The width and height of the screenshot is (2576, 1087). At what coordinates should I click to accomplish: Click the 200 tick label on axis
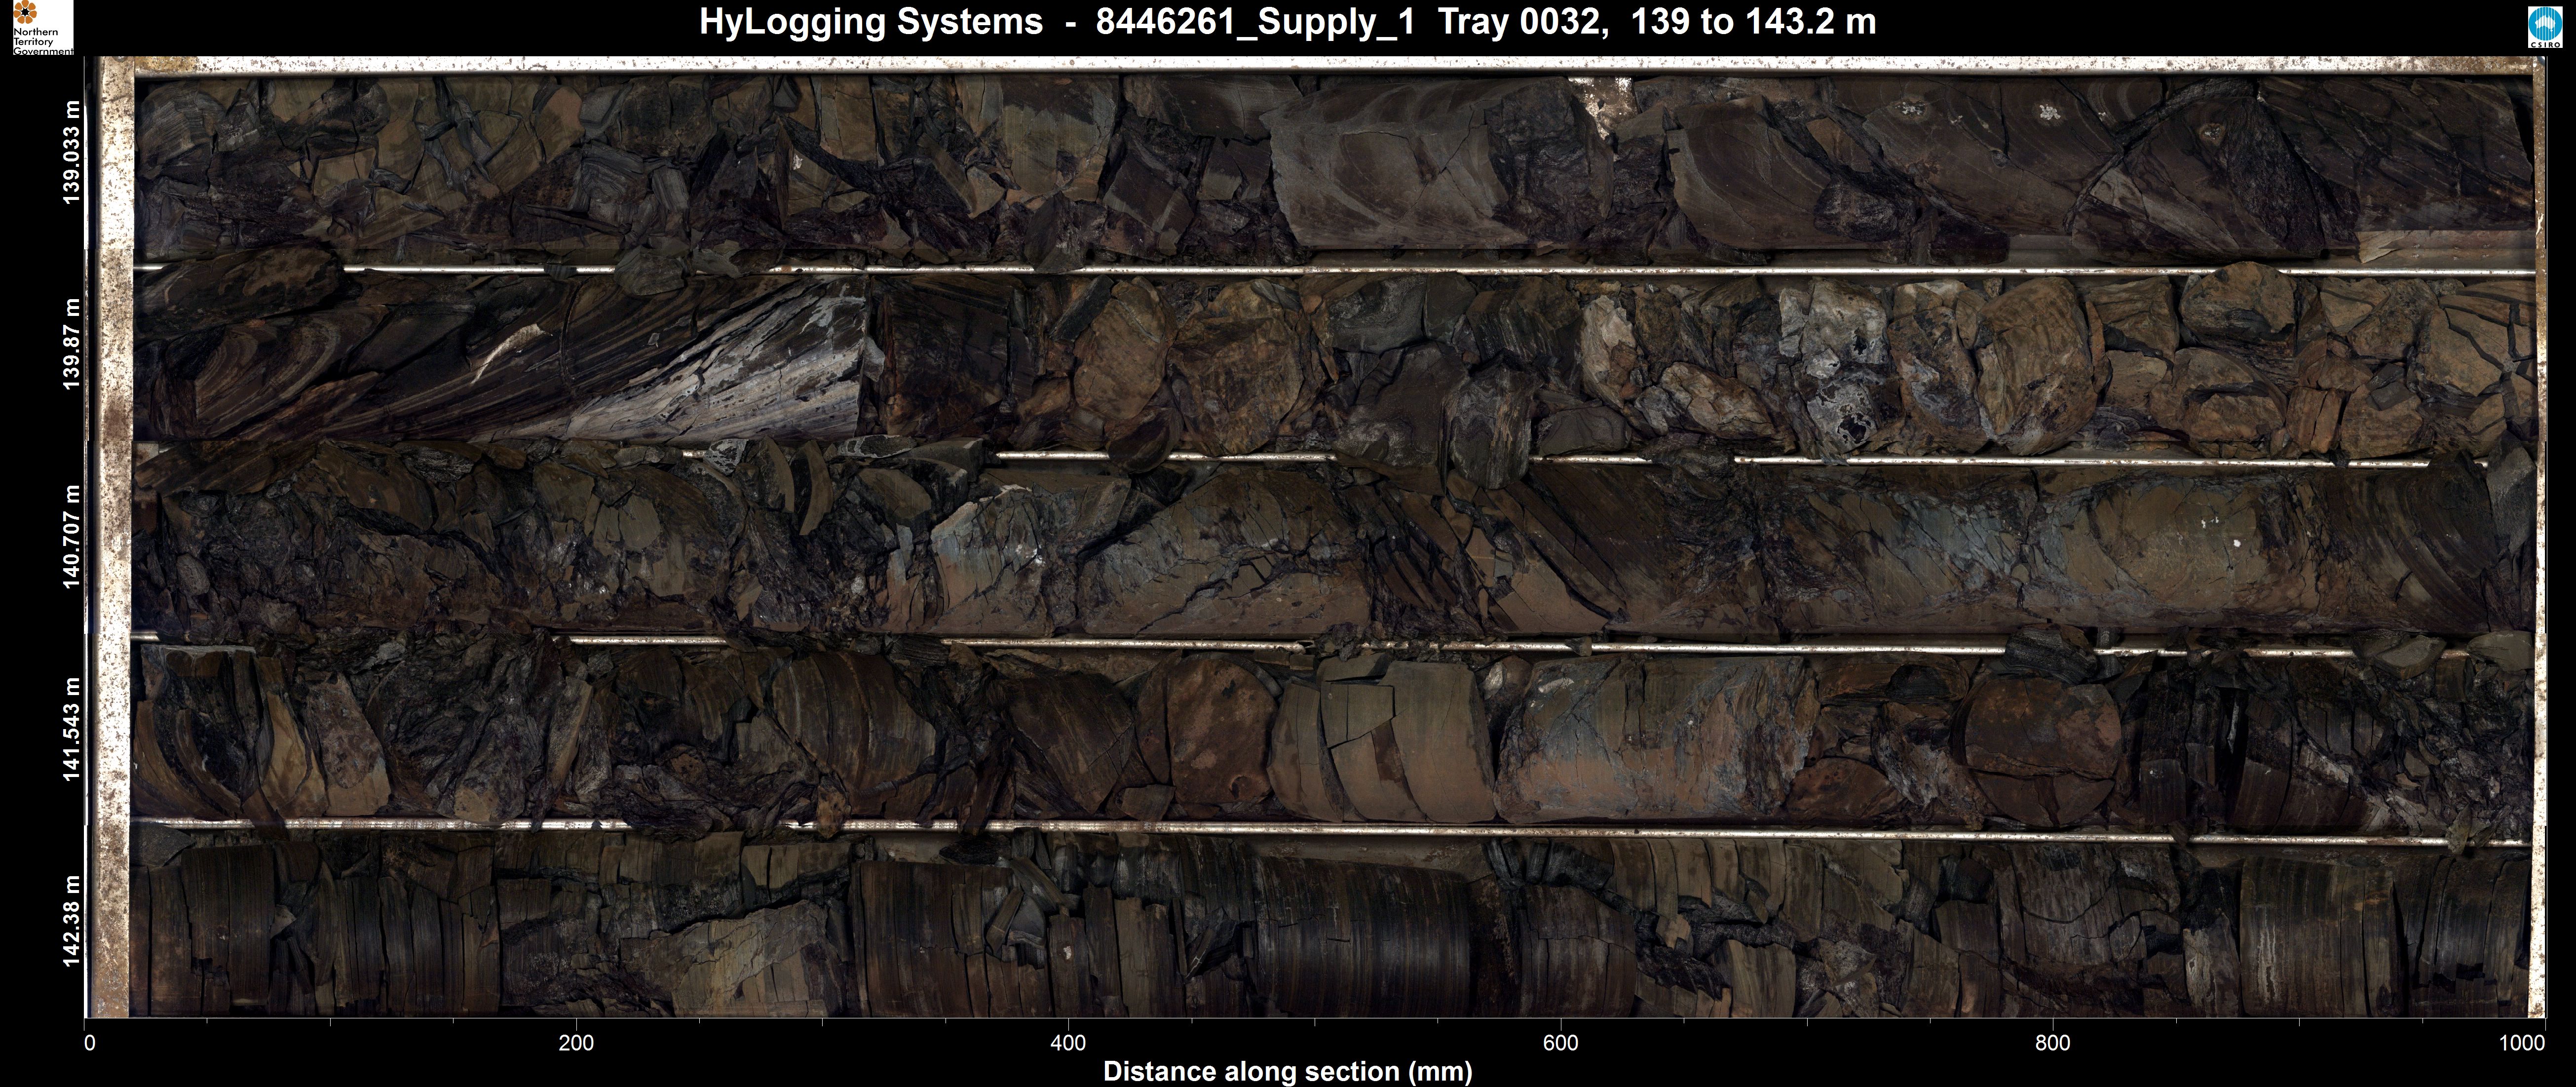[576, 1044]
